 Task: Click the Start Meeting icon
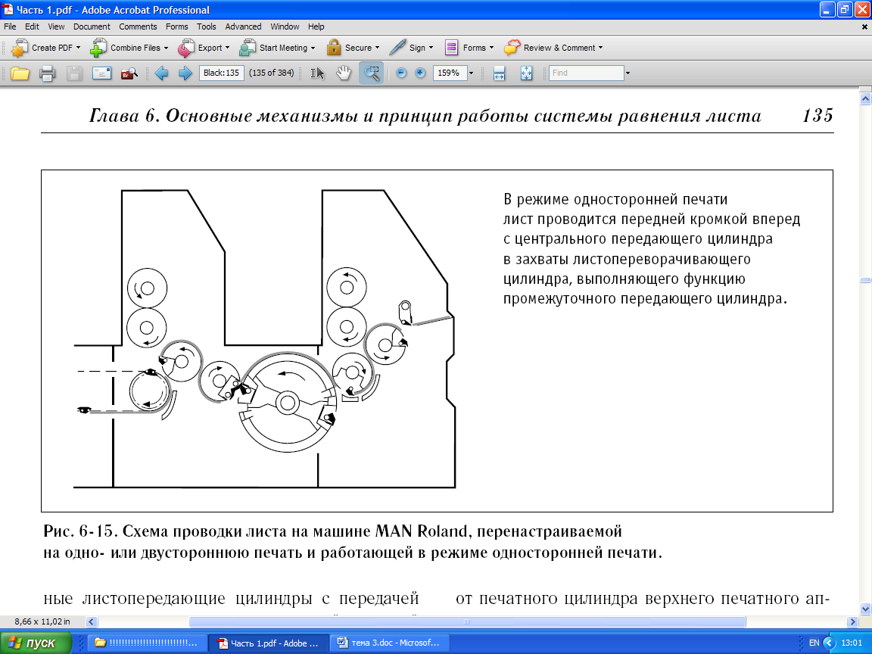pos(248,48)
